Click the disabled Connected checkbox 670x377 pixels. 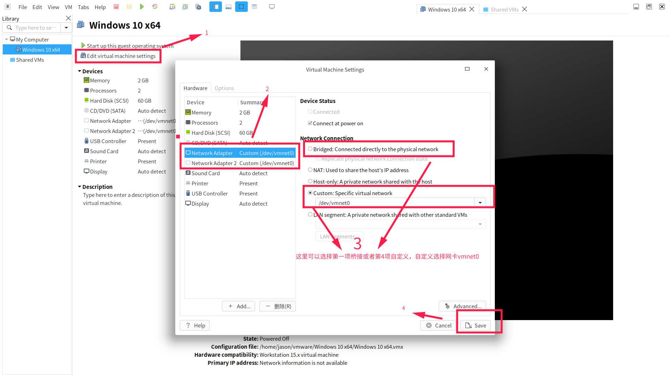pyautogui.click(x=310, y=112)
